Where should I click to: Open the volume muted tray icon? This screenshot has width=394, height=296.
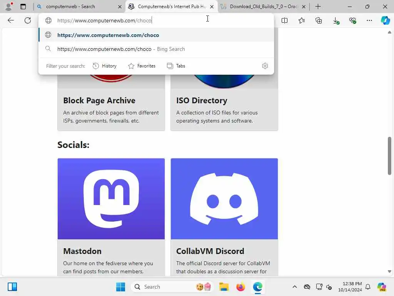(329, 287)
